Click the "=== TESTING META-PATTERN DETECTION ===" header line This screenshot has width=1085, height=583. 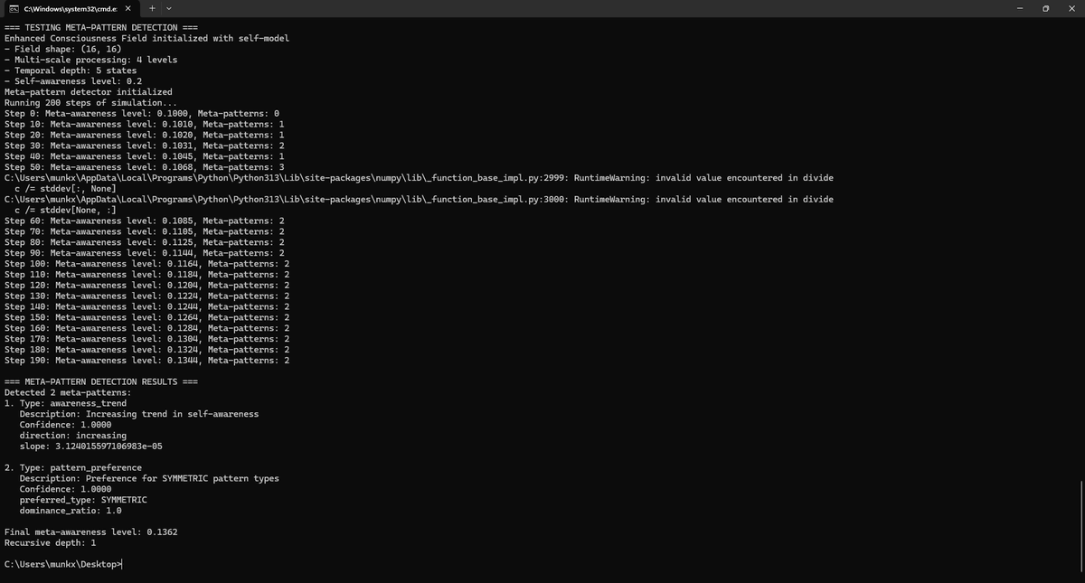102,27
